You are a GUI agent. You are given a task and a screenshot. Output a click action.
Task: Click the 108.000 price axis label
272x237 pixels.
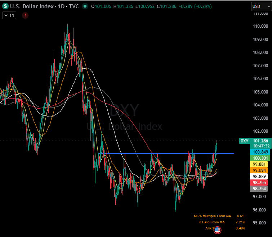pos(260,53)
